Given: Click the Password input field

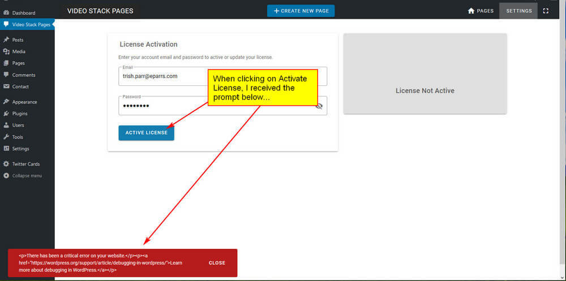Looking at the screenshot, I should [222, 106].
